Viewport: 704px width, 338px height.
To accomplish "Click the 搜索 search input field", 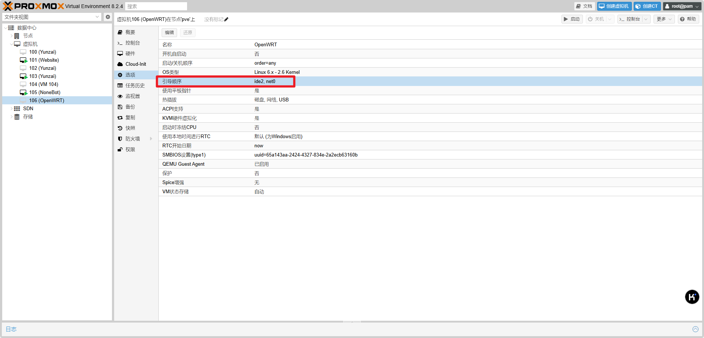I will [x=156, y=6].
